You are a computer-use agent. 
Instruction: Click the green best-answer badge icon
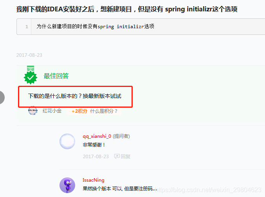(31, 75)
